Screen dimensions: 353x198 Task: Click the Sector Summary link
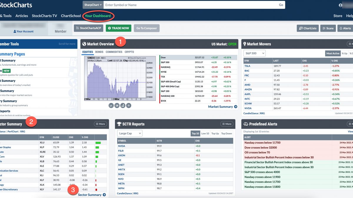pos(90,195)
